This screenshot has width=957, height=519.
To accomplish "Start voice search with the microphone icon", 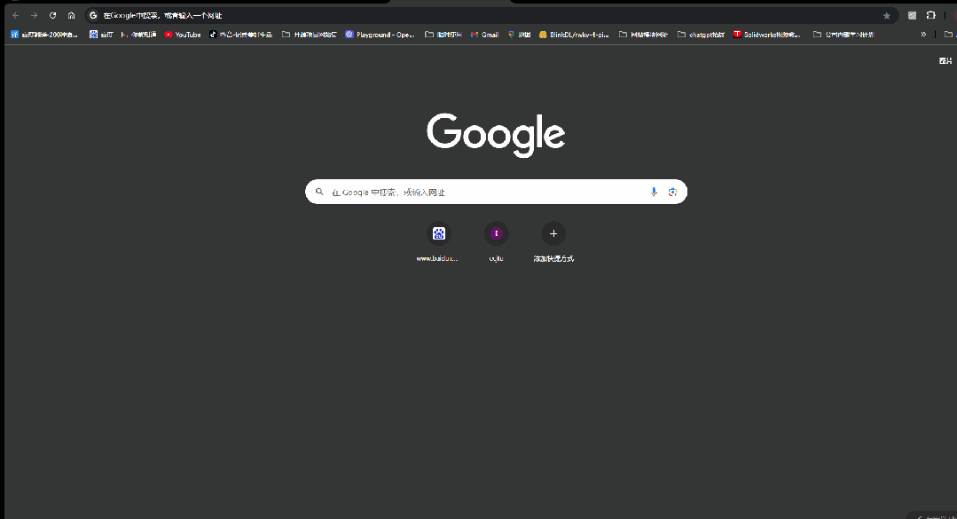I will (654, 192).
